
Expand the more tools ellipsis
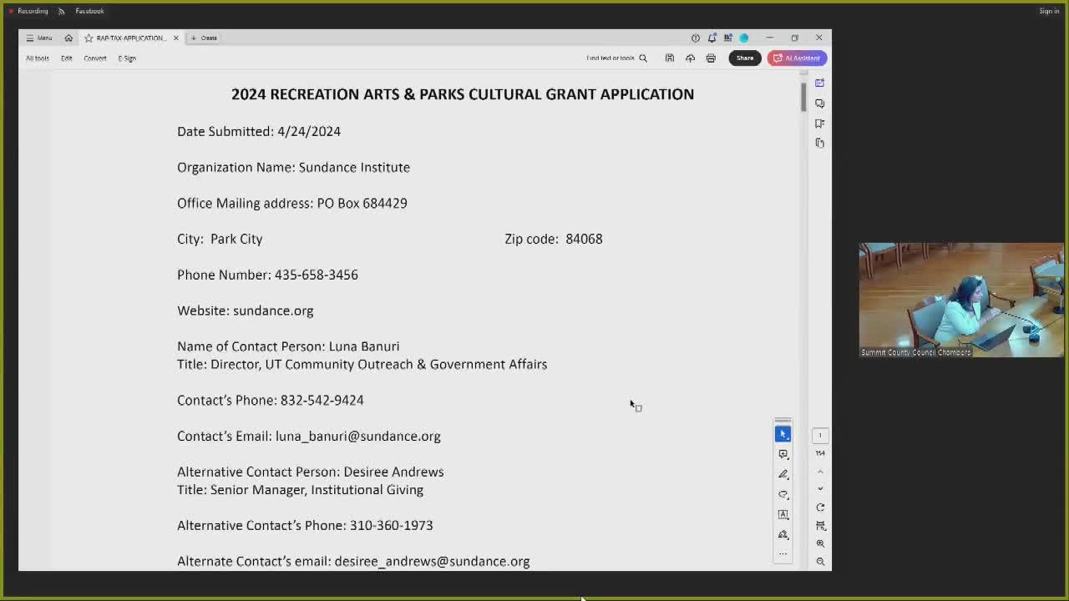[783, 553]
